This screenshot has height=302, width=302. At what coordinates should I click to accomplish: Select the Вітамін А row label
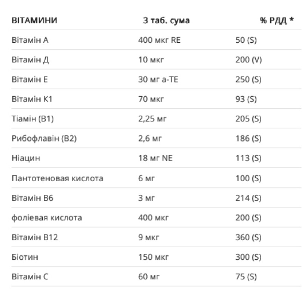click(x=30, y=40)
